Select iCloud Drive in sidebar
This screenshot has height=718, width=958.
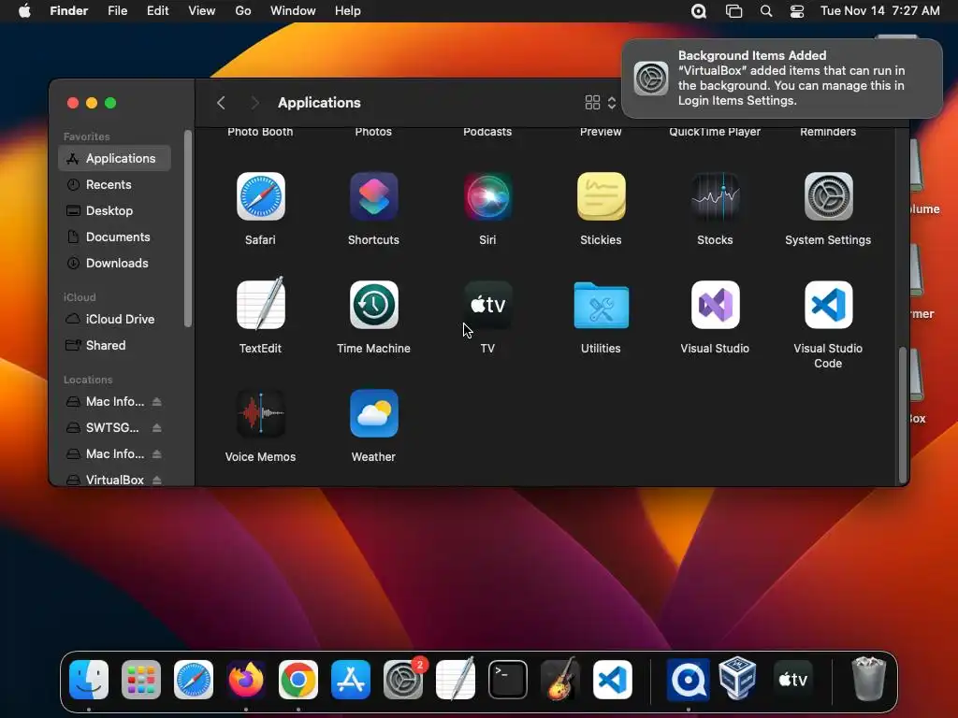pos(115,320)
